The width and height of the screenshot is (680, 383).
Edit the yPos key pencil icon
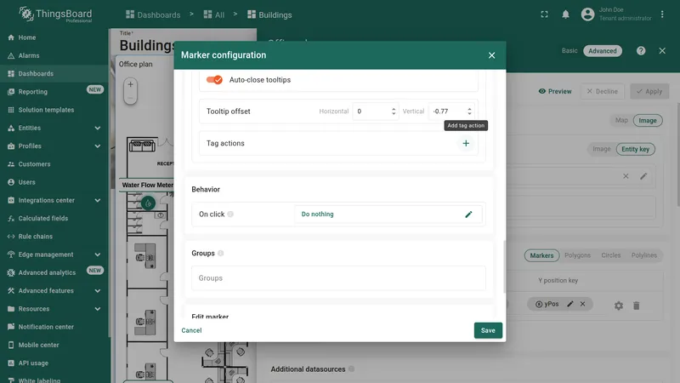[x=570, y=304]
